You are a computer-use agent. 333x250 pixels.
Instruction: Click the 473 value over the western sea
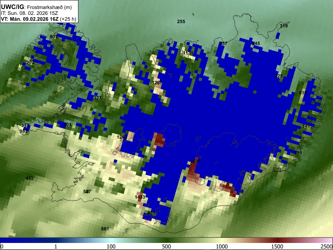pyautogui.click(x=29, y=178)
